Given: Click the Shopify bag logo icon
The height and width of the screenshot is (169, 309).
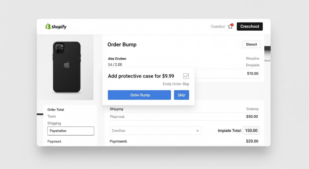Looking at the screenshot, I should coord(48,26).
